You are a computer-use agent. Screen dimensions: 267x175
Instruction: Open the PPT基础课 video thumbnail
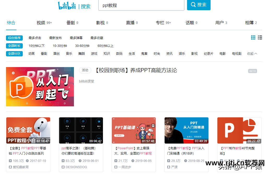point(134,130)
